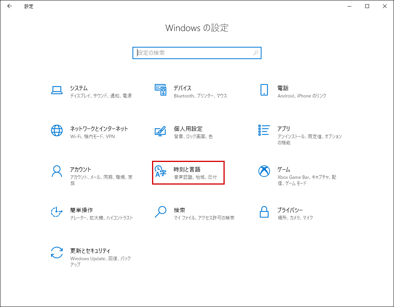Viewport: 394px width, 307px height.
Task: Click the 時刻と言語 clock and letter icon
Action: point(160,171)
